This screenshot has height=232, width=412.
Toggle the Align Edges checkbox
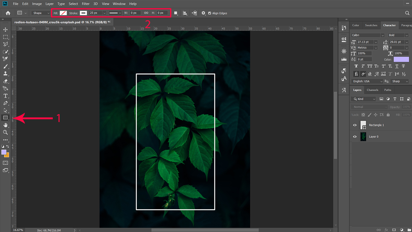(x=210, y=13)
